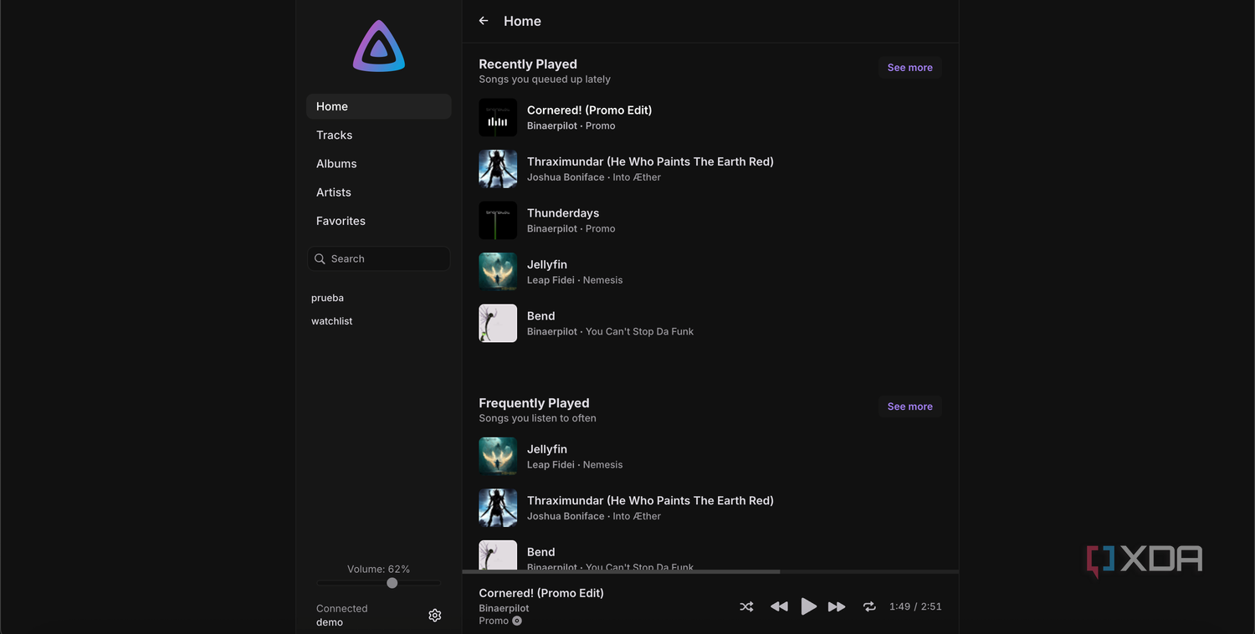Screen dimensions: 1255x634
Task: Play Cornered! (Promo Edit) from Recently Played
Action: tap(589, 110)
